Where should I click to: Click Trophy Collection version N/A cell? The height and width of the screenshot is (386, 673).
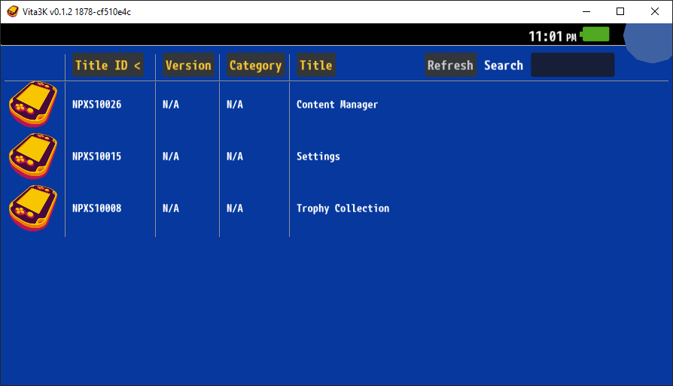(171, 208)
